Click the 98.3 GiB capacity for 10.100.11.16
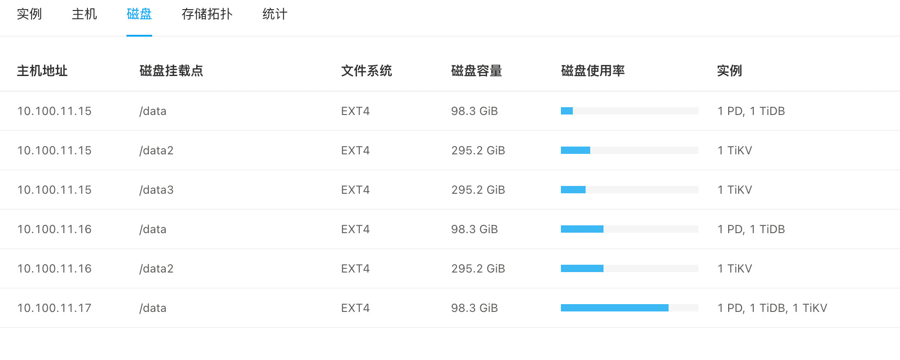Image resolution: width=900 pixels, height=360 pixels. coord(474,229)
